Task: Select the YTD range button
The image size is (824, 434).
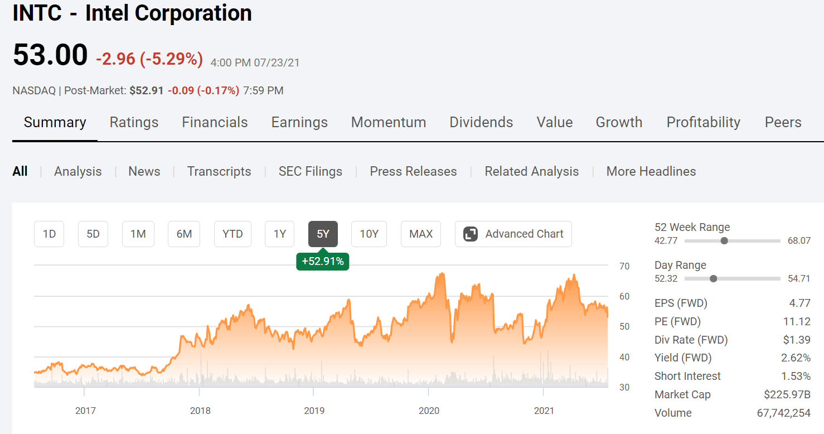Action: (x=232, y=234)
